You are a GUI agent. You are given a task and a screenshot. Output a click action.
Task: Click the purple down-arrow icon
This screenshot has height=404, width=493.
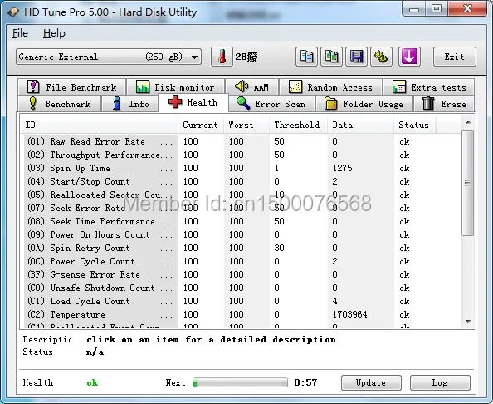409,57
